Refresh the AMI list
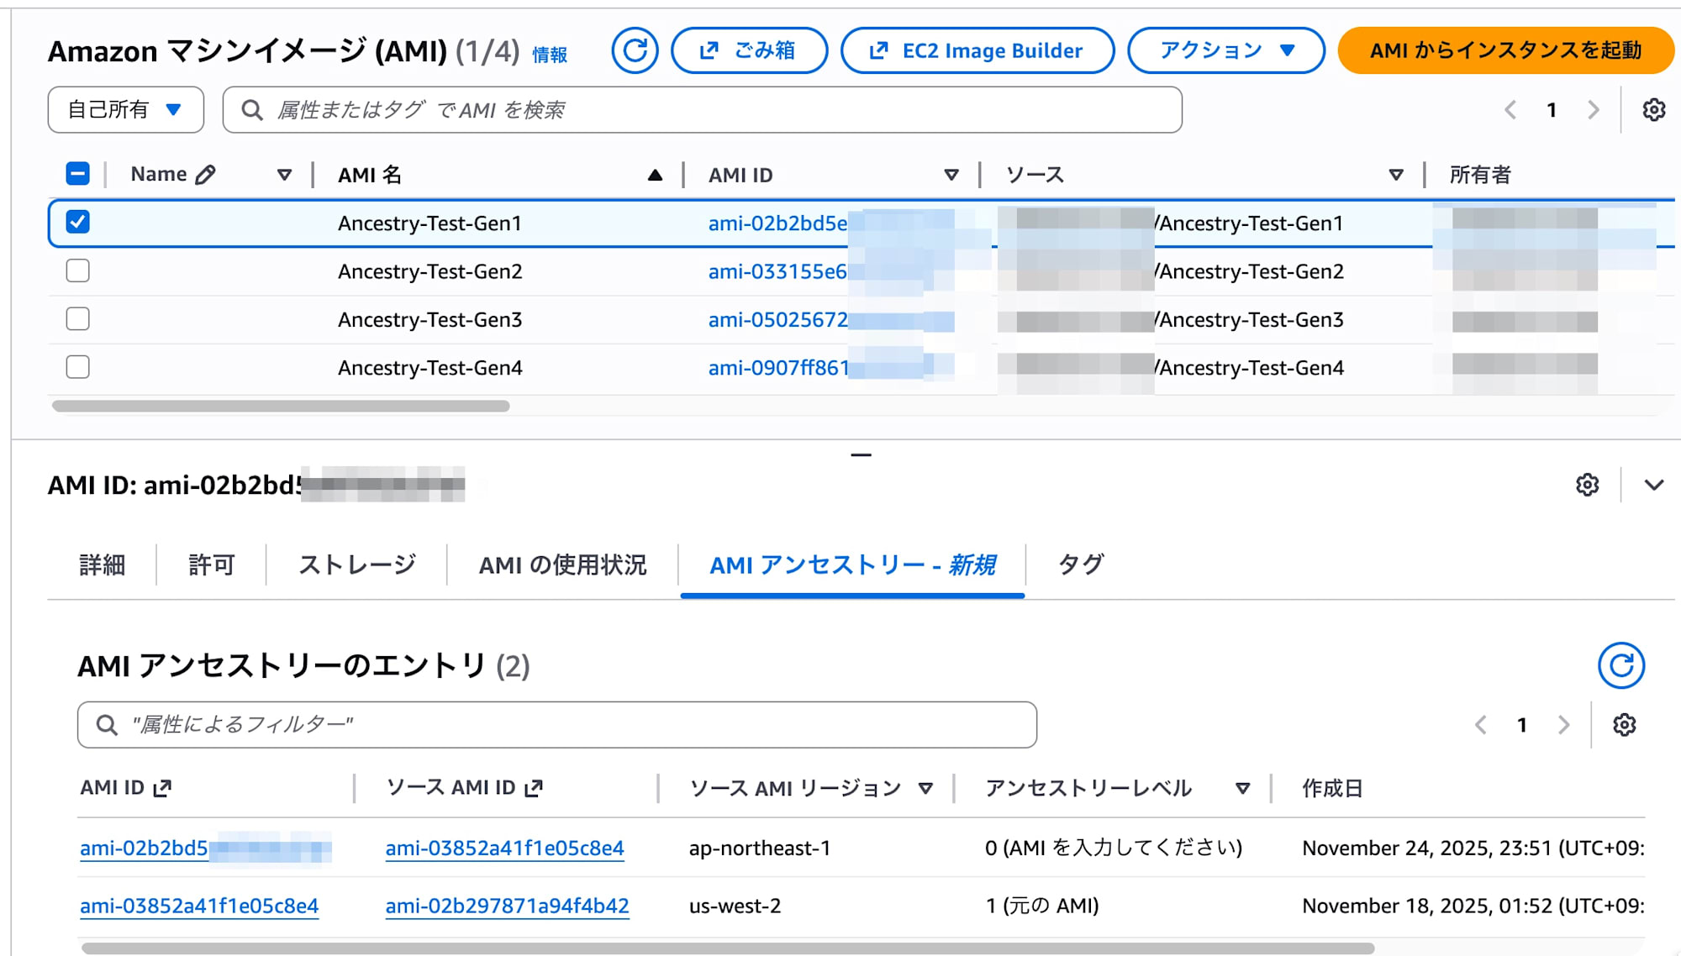The image size is (1681, 956). click(x=635, y=50)
